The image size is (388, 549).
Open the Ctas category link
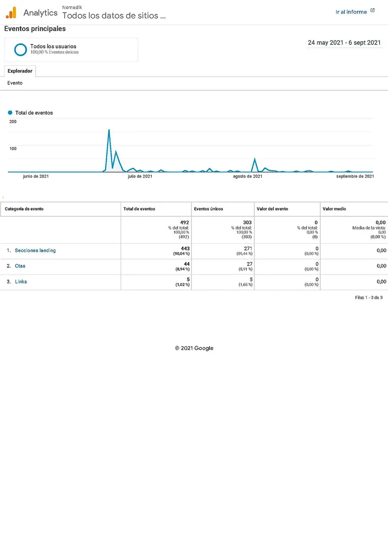[20, 266]
